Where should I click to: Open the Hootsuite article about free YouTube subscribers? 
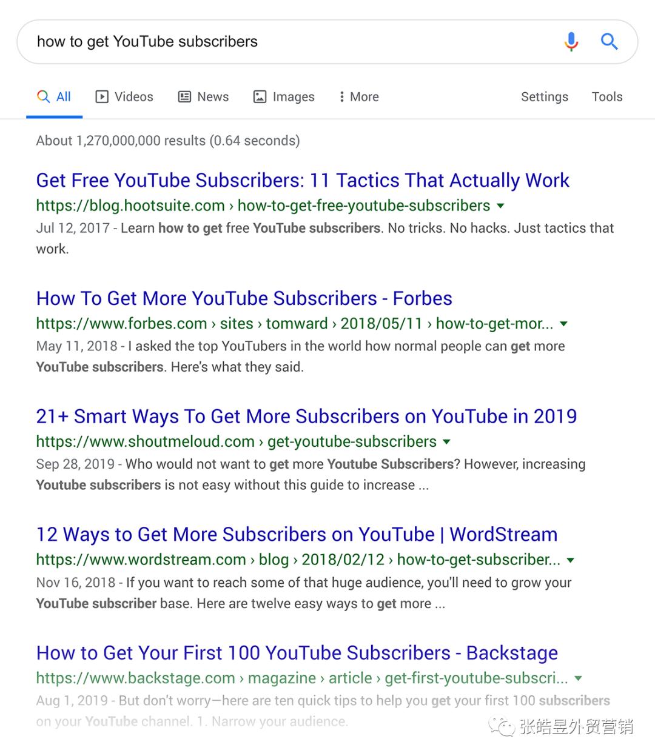pos(303,180)
